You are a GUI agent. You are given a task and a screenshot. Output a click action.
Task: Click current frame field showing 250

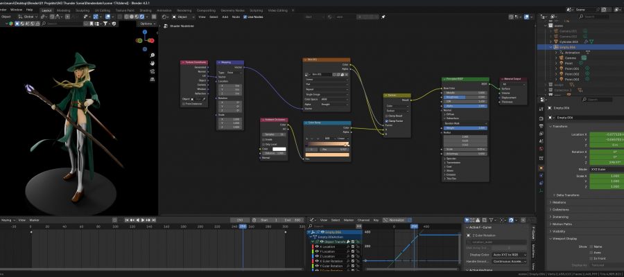(240, 220)
